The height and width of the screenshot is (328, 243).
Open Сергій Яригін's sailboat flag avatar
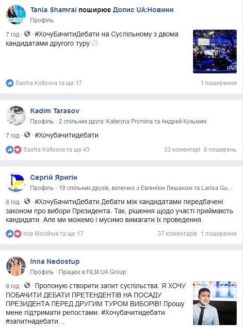16,182
